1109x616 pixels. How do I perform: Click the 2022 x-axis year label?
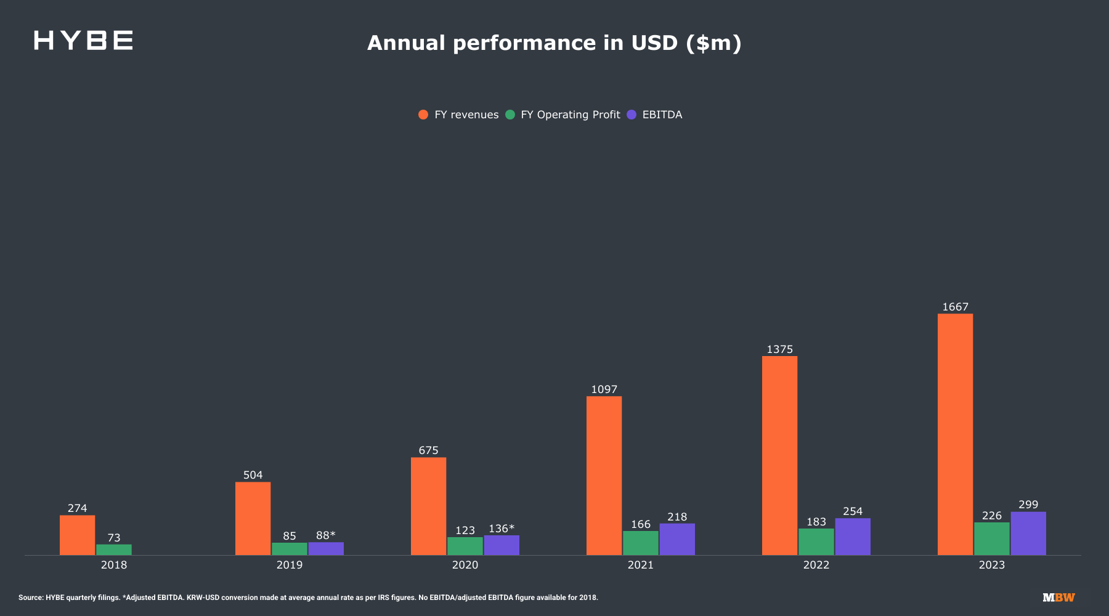816,565
